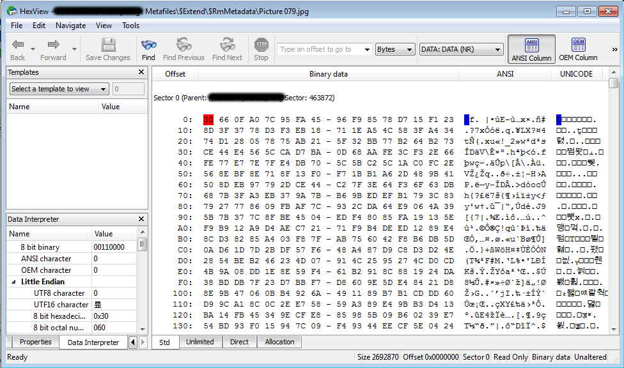Image resolution: width=624 pixels, height=368 pixels.
Task: Click the Size 2692870 status entry
Action: click(x=378, y=357)
